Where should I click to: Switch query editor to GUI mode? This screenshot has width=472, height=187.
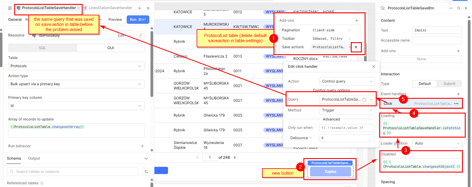click(110, 48)
